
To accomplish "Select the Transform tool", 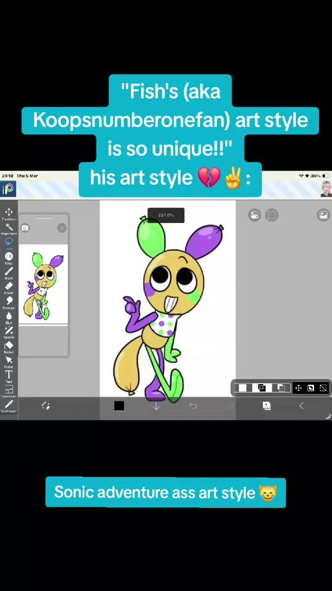I will 8,214.
